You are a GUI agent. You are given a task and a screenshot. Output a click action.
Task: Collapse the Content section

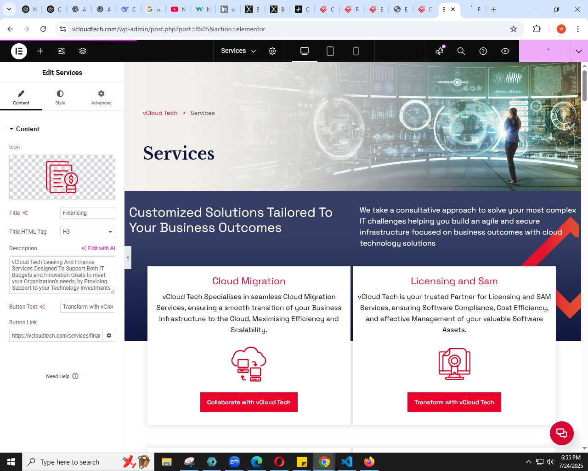coord(25,129)
